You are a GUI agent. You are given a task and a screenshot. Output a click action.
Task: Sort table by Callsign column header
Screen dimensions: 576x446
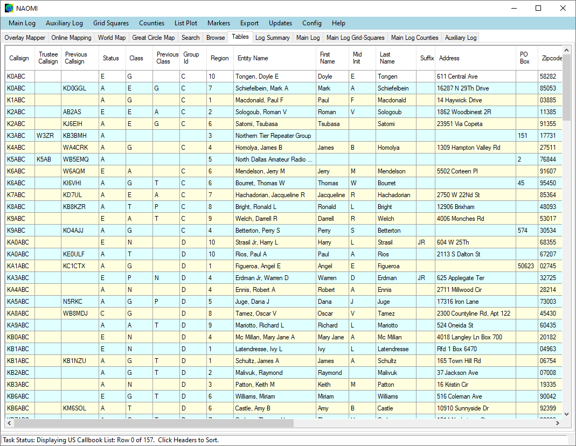tap(19, 58)
